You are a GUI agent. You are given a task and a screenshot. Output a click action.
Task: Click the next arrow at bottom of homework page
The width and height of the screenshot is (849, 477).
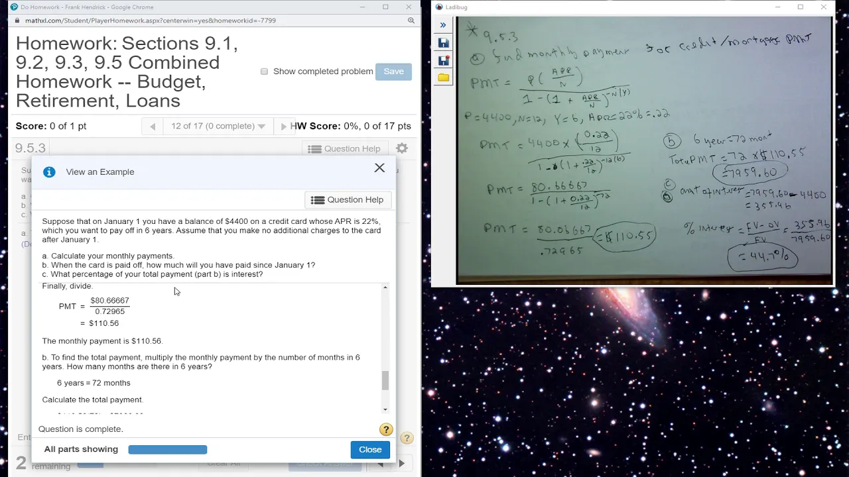(401, 463)
